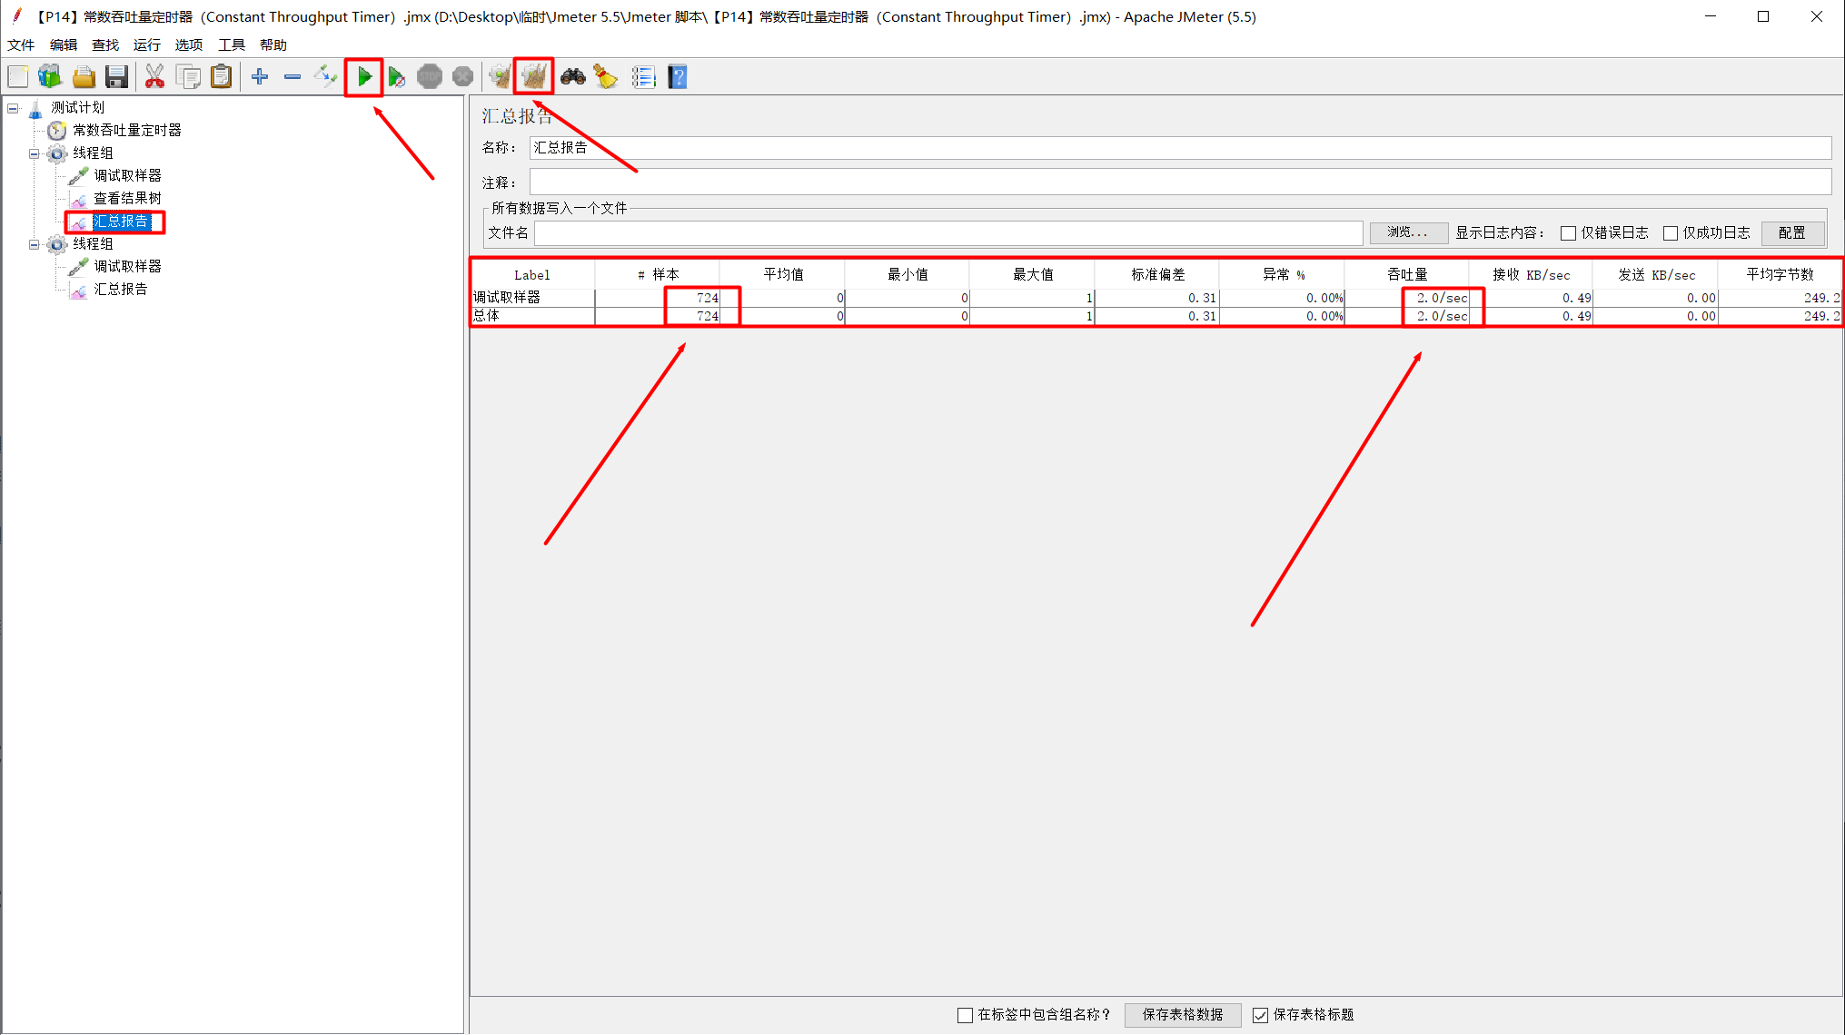1845x1035 pixels.
Task: Click the Cut scissors icon
Action: click(x=154, y=77)
